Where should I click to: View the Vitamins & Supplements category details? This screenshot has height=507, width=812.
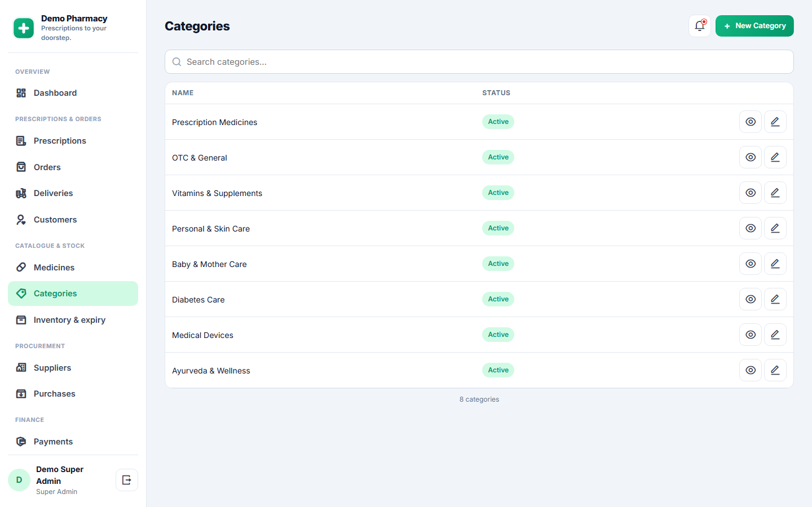pyautogui.click(x=751, y=193)
